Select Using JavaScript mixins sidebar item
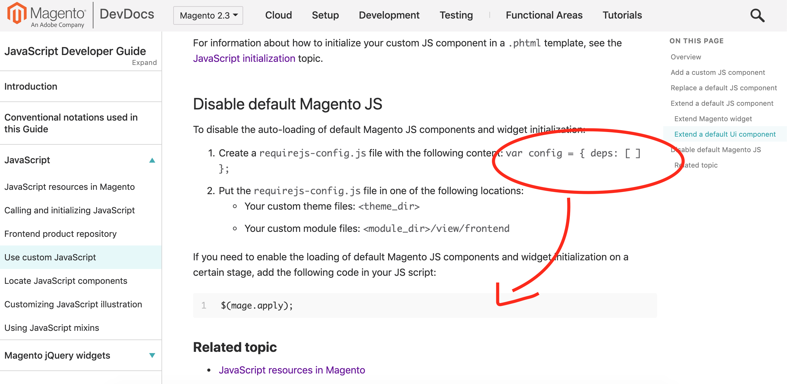The image size is (787, 384). 52,328
